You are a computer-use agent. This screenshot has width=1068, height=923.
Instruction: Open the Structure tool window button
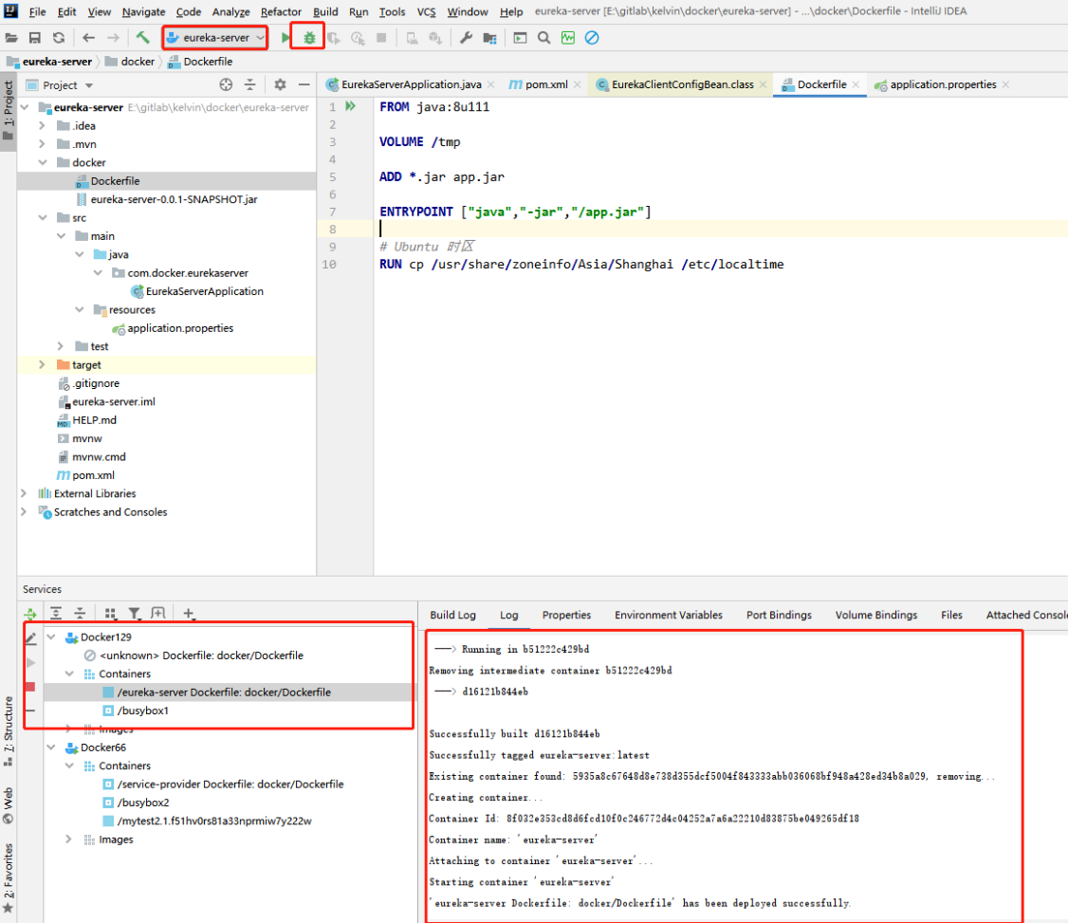tap(9, 731)
